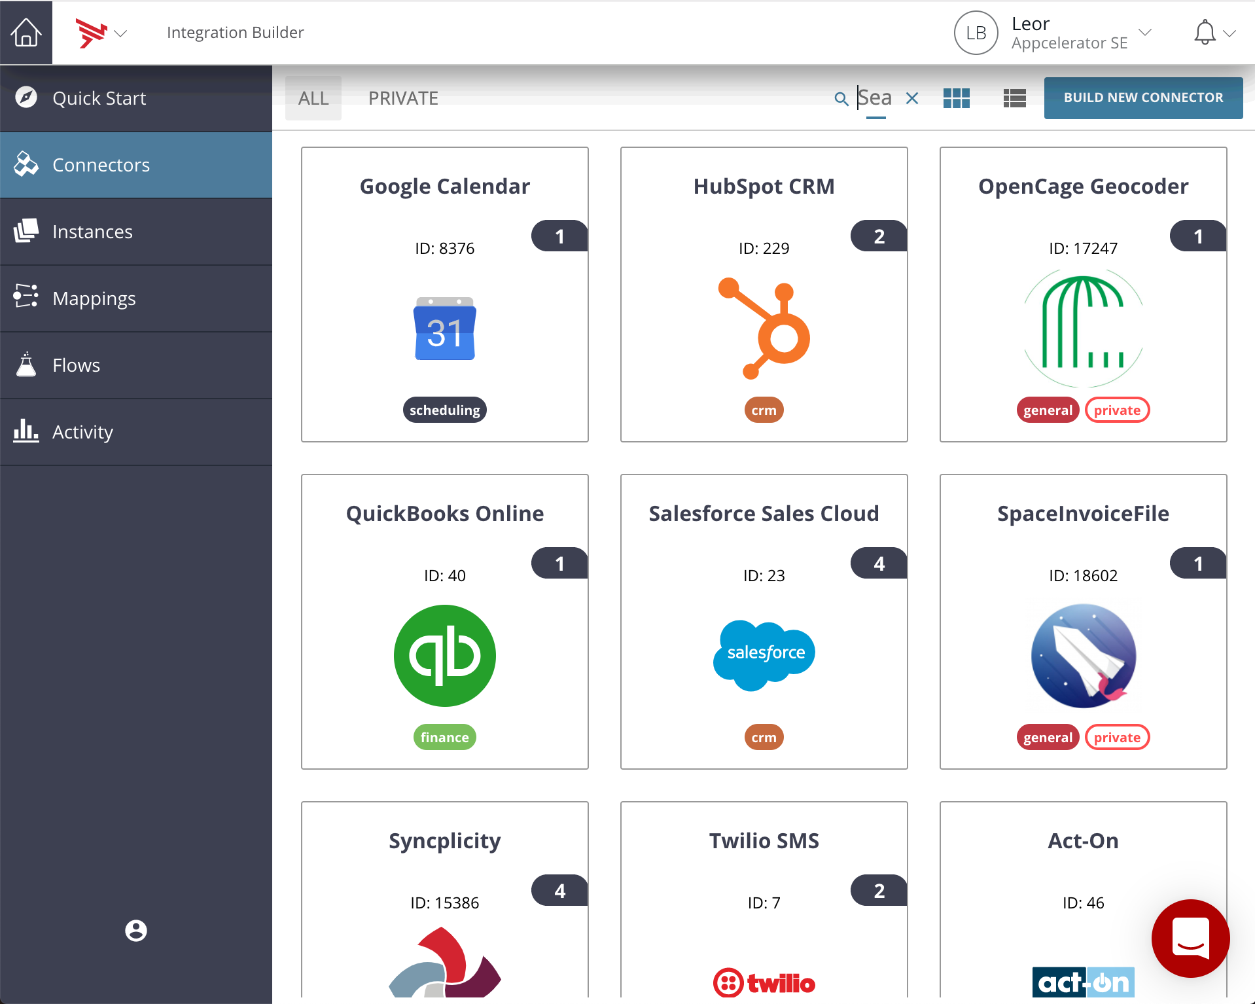1255x1004 pixels.
Task: Click the Salesforce Sales Cloud count badge
Action: [879, 563]
